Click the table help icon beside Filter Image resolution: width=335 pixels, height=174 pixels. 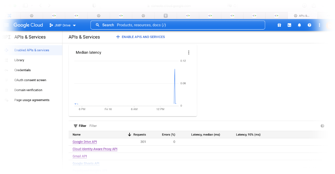322,126
